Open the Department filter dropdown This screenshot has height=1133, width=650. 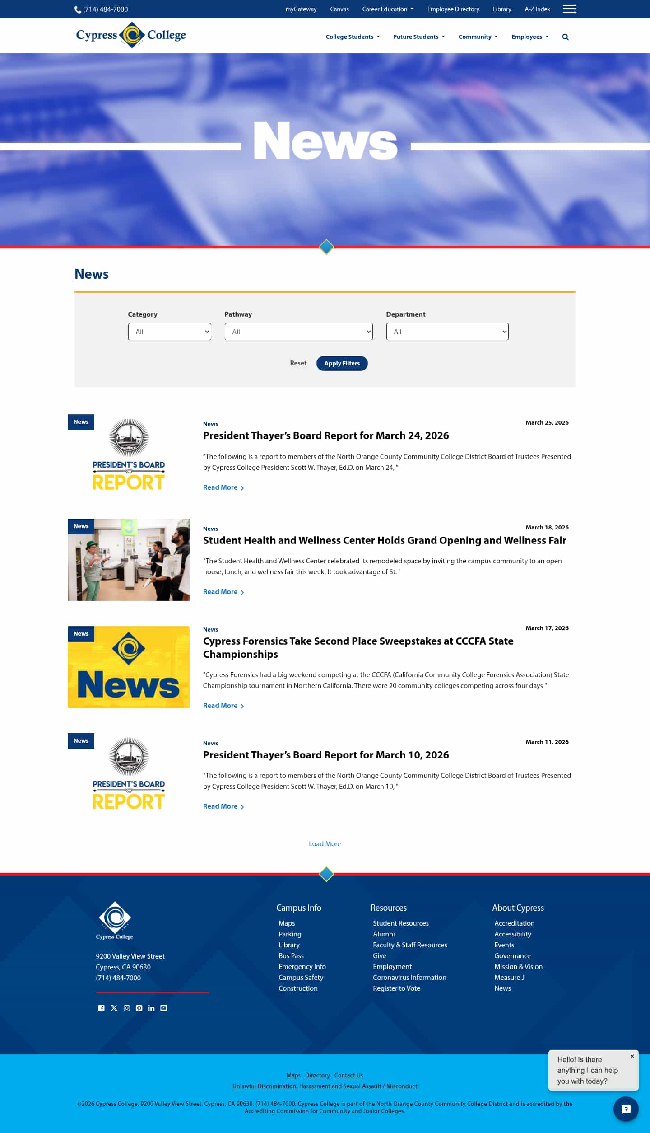click(x=447, y=332)
